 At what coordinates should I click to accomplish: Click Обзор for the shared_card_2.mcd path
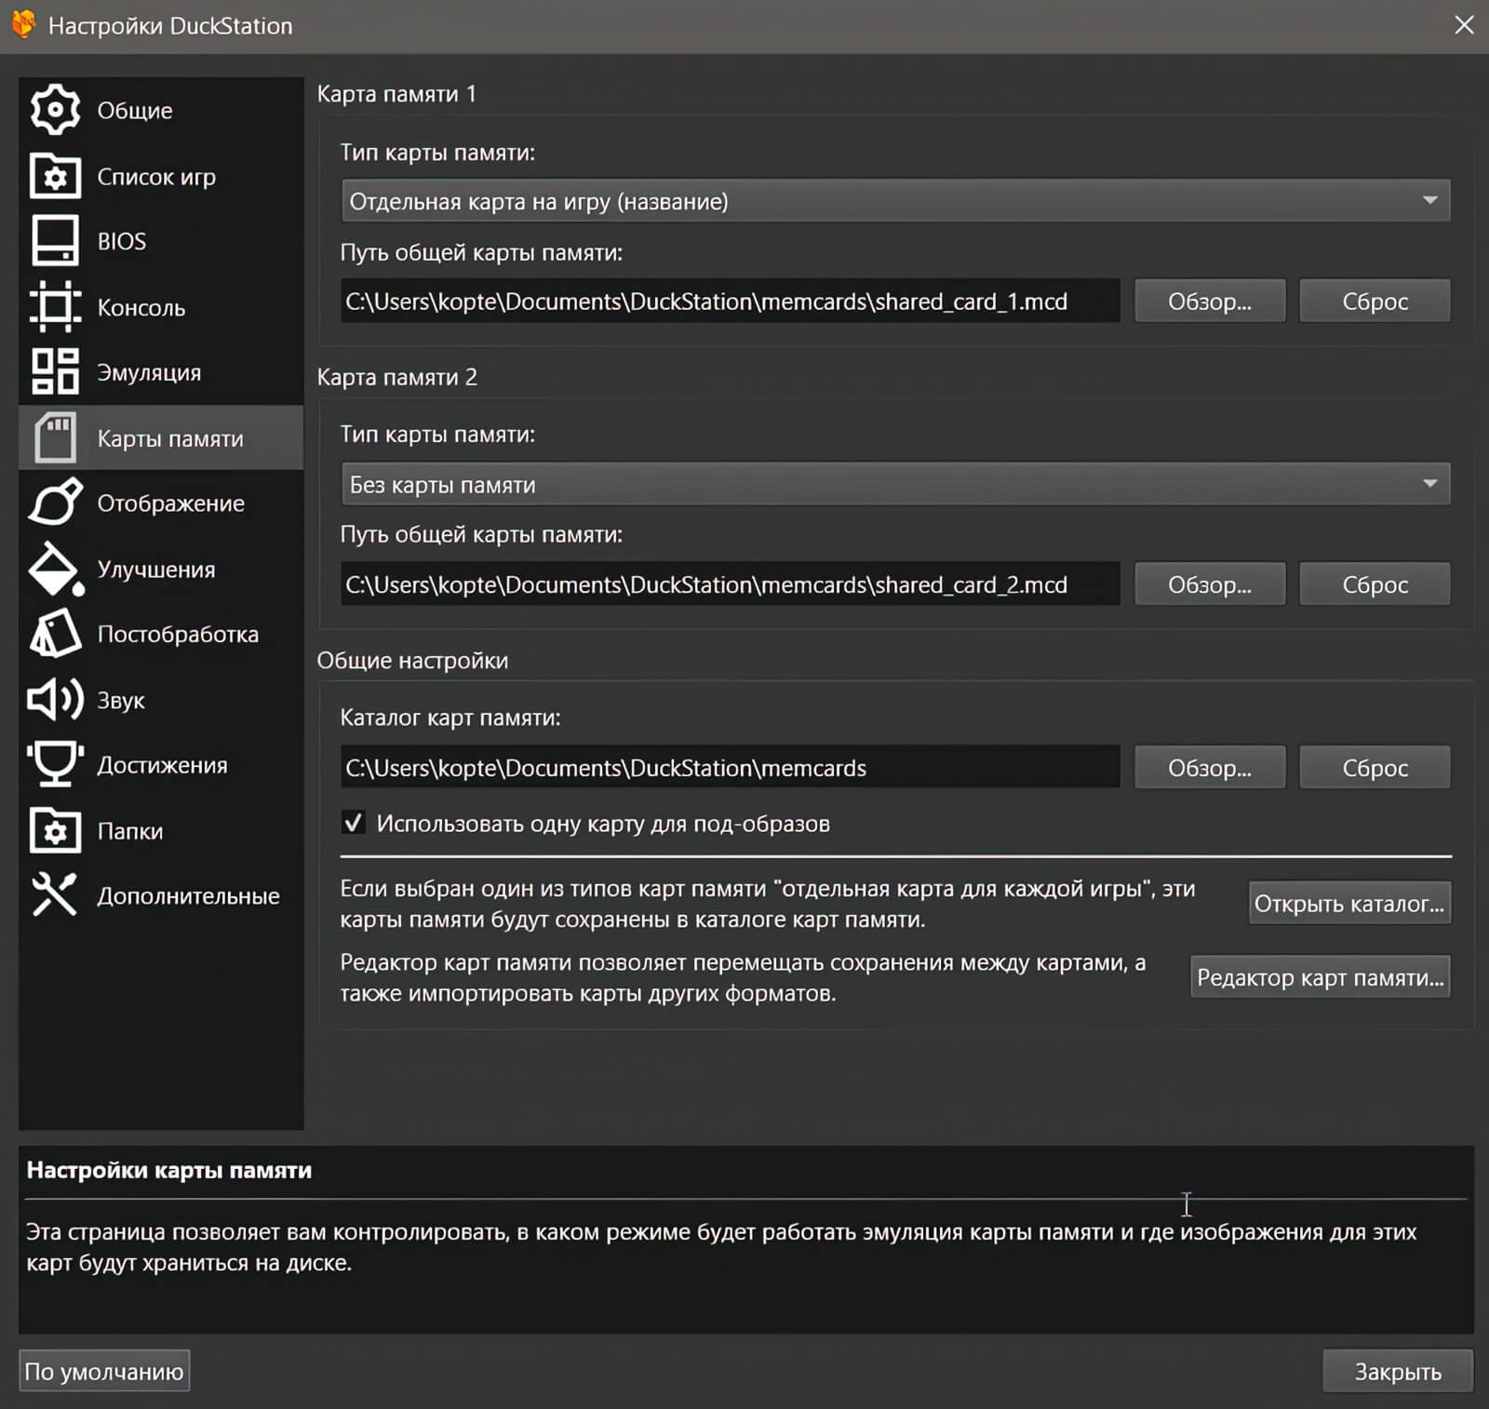click(x=1210, y=584)
